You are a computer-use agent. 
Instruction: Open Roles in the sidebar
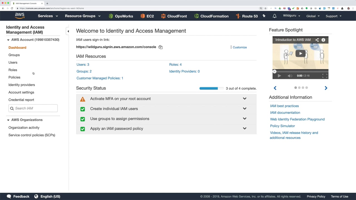(13, 70)
